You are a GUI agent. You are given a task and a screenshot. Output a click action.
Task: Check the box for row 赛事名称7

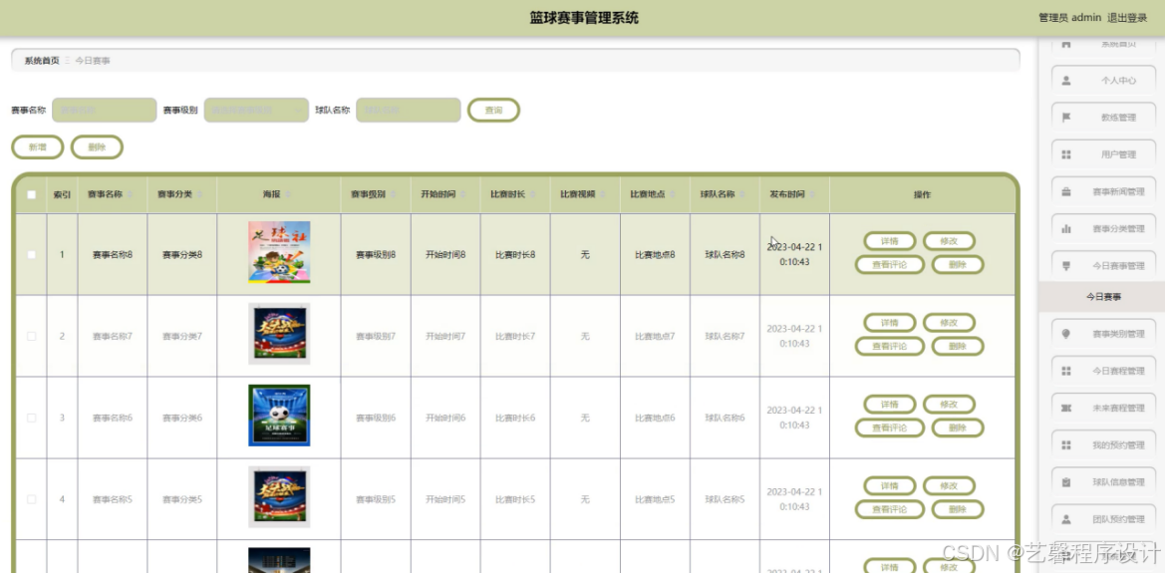point(31,336)
